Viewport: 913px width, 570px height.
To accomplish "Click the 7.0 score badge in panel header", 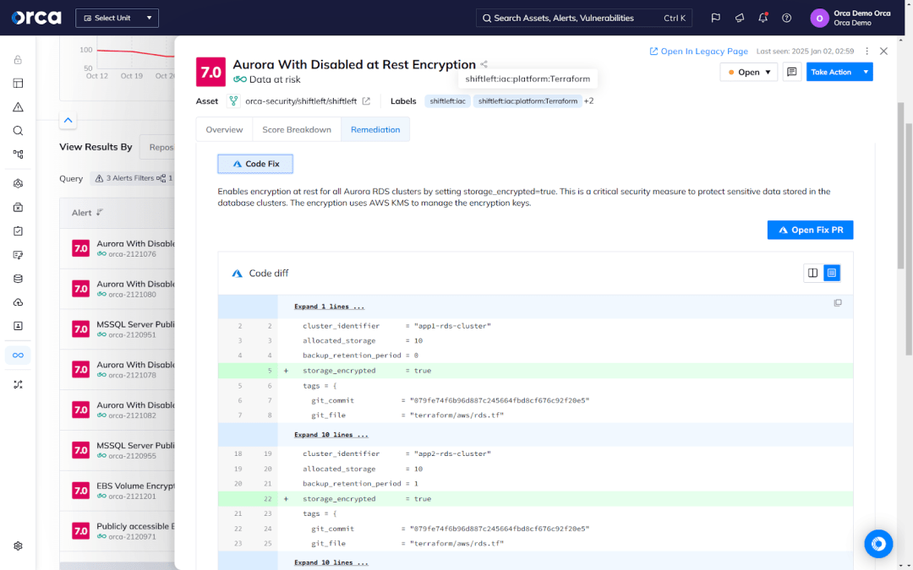I will [210, 72].
